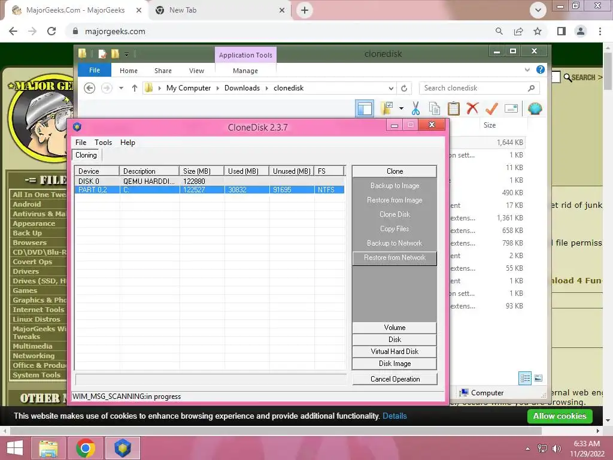Click the orange checkmark Properties icon
Viewport: 613px width, 460px height.
[x=491, y=108]
